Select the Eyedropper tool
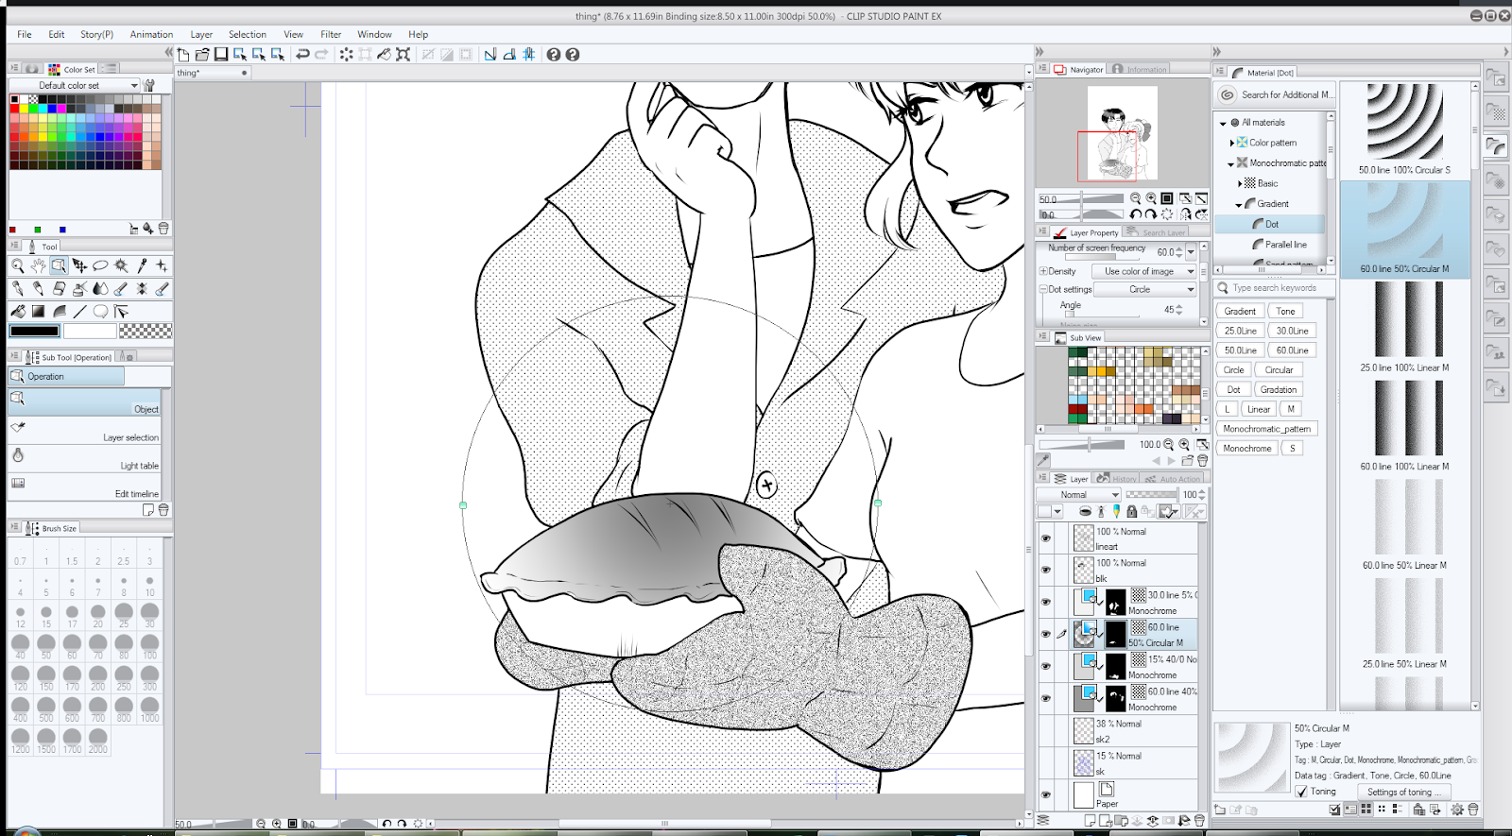This screenshot has width=1512, height=836. (x=142, y=266)
